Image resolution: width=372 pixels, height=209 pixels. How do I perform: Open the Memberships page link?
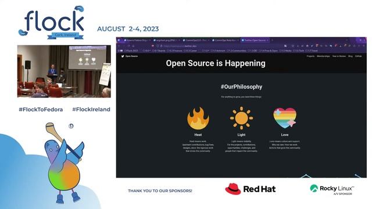(323, 56)
